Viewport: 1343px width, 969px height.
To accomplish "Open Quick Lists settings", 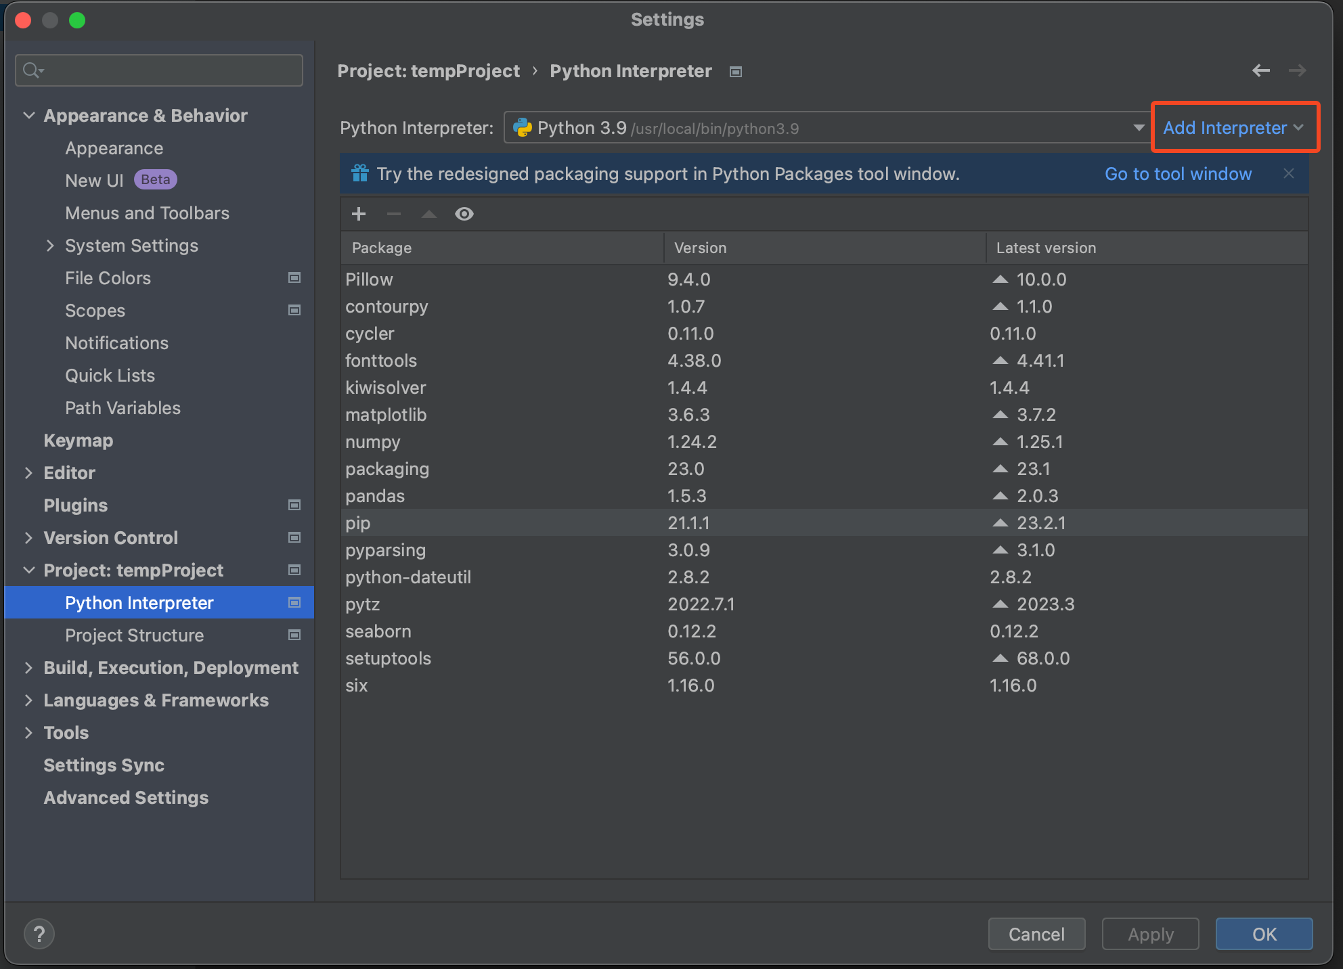I will (x=110, y=376).
